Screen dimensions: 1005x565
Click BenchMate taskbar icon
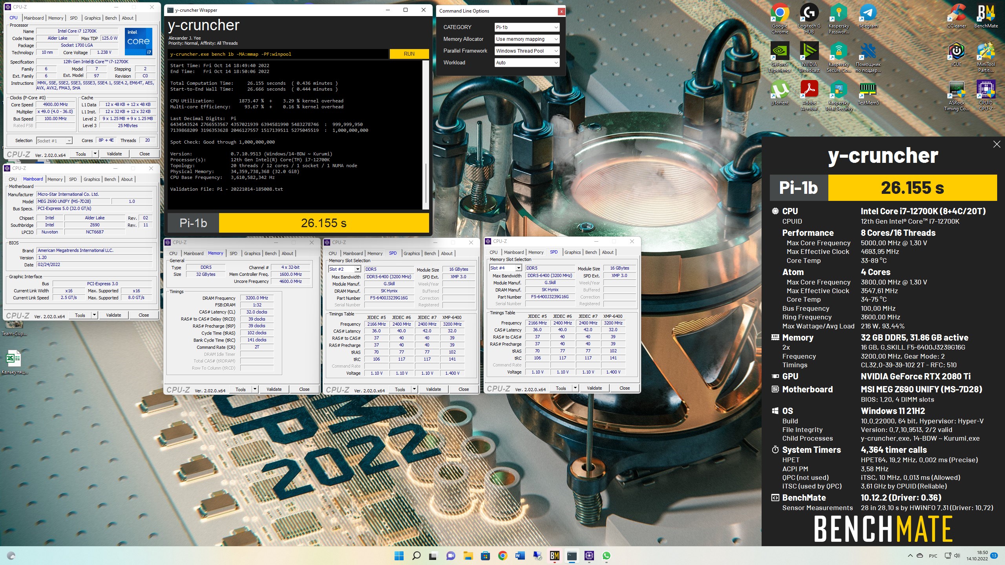pyautogui.click(x=554, y=556)
